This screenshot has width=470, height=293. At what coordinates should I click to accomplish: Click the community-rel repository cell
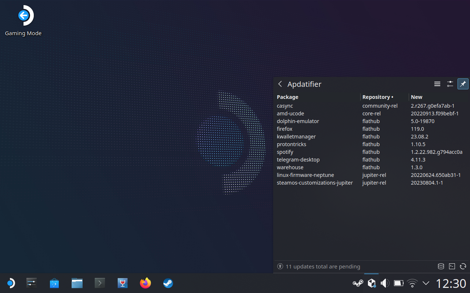[380, 106]
